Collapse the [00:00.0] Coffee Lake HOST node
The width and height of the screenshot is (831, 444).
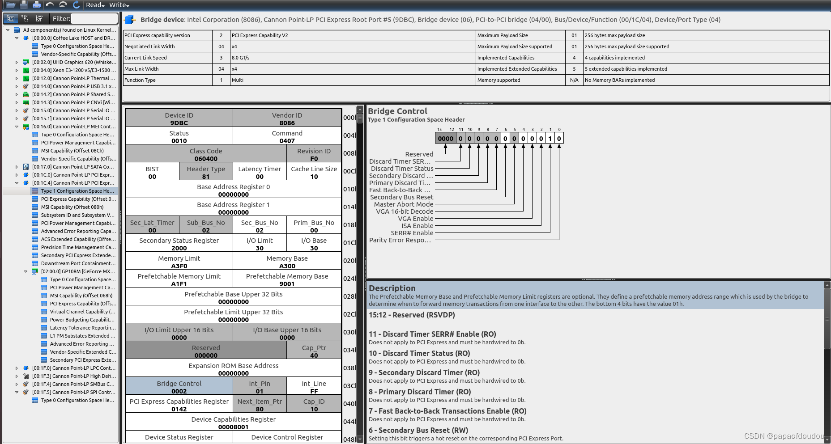coord(17,38)
